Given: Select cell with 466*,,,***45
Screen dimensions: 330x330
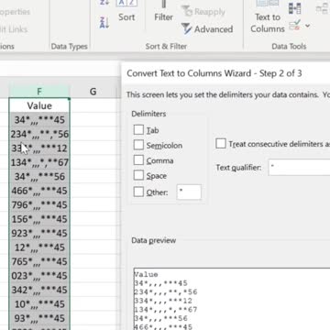Looking at the screenshot, I should 39,191.
